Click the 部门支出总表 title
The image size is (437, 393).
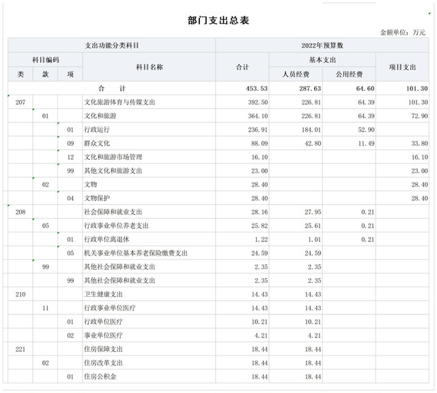(218, 20)
